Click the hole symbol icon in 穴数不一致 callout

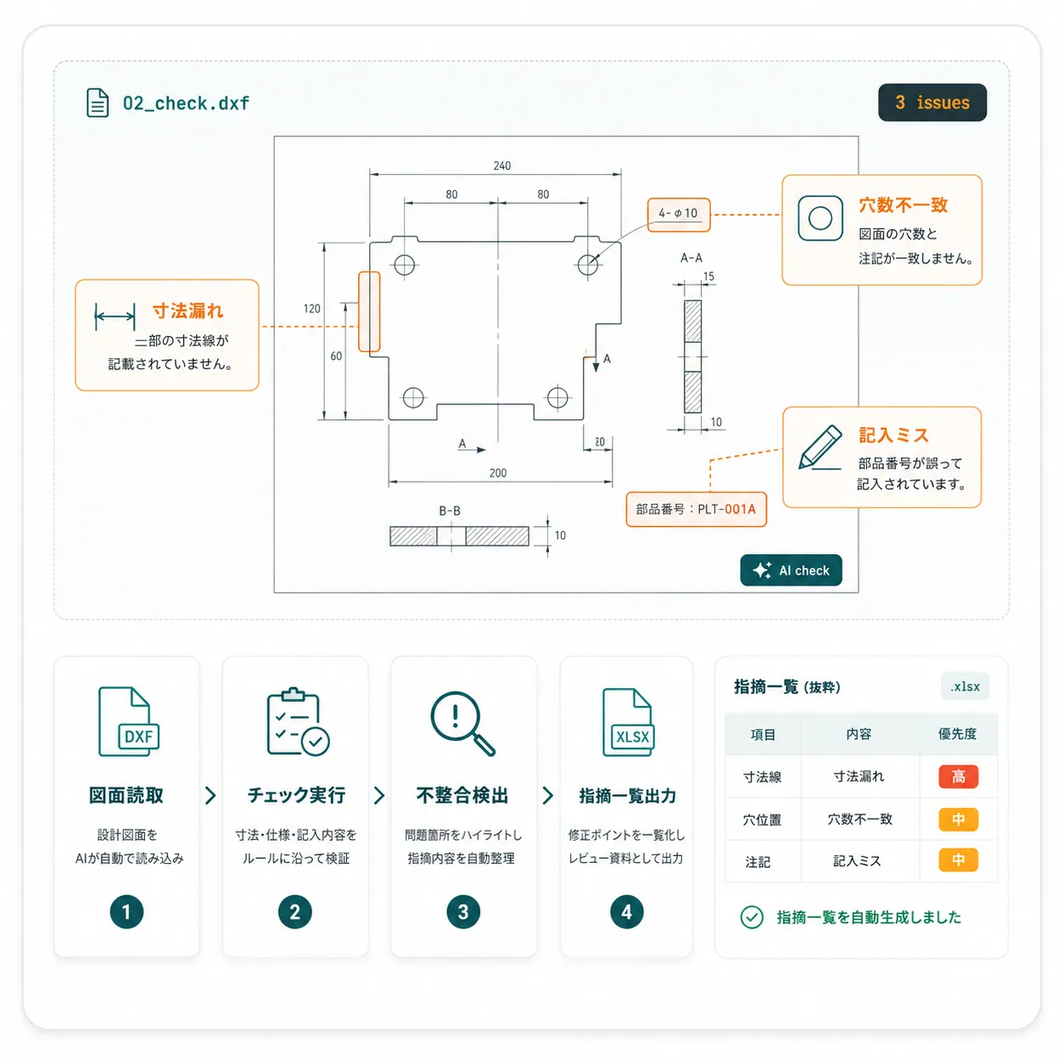coord(820,218)
